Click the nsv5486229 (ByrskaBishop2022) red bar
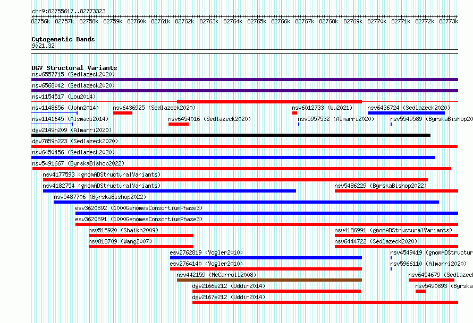The image size is (473, 323). (x=396, y=191)
